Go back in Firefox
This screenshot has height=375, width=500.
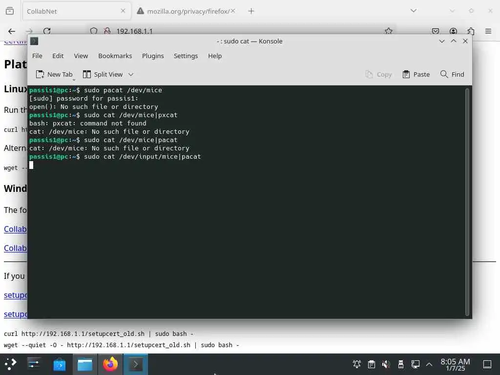[12, 31]
